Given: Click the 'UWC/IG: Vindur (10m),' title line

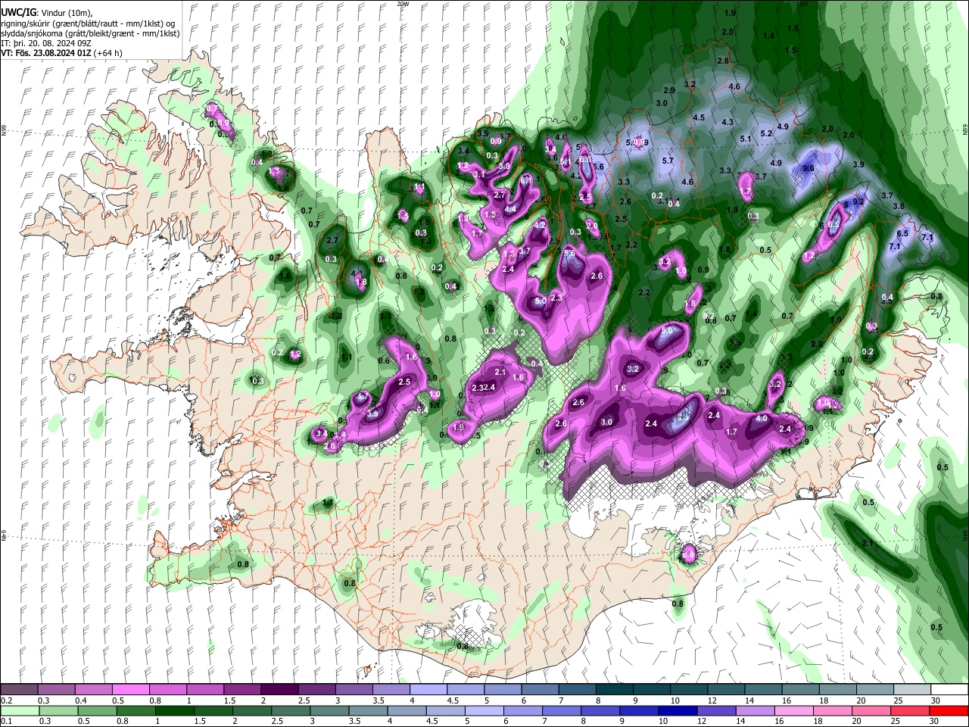Looking at the screenshot, I should (x=46, y=13).
